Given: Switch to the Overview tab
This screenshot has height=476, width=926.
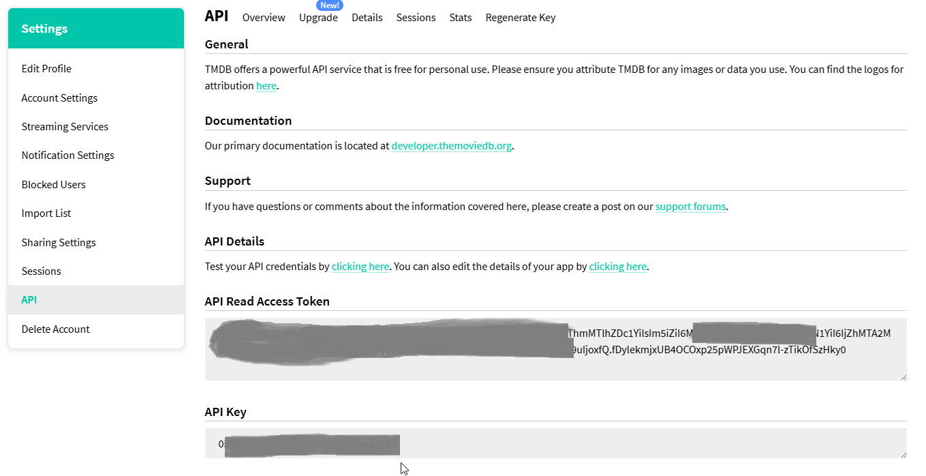Looking at the screenshot, I should click(x=264, y=18).
